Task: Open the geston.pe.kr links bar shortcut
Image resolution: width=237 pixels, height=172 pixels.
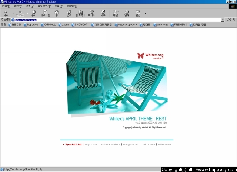Action: 126,25
